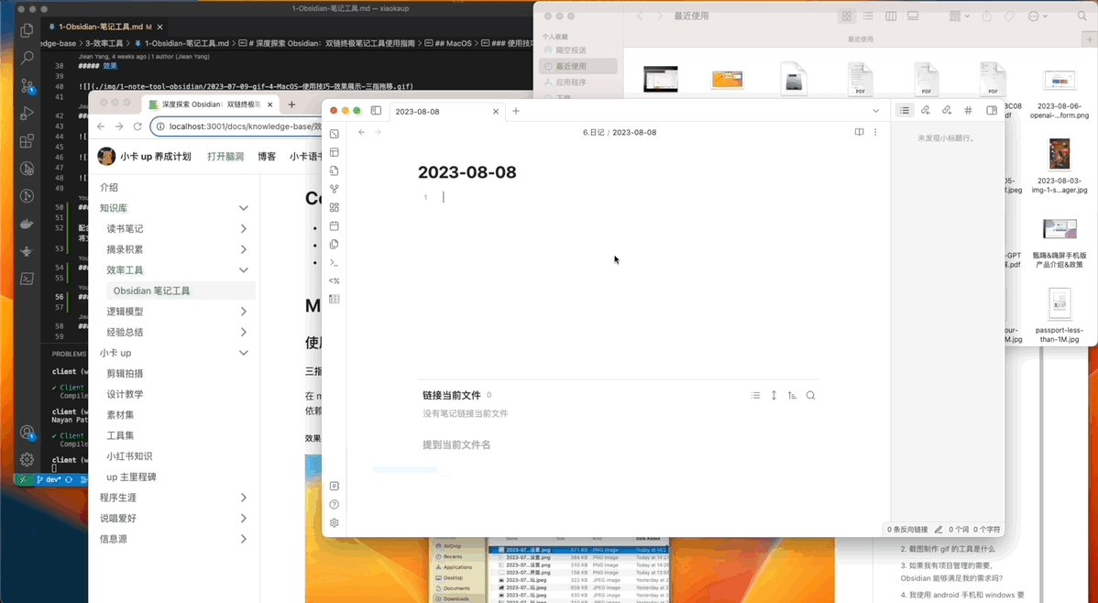1098x603 pixels.
Task: Collapse results toggle in backlinks section
Action: tap(755, 396)
